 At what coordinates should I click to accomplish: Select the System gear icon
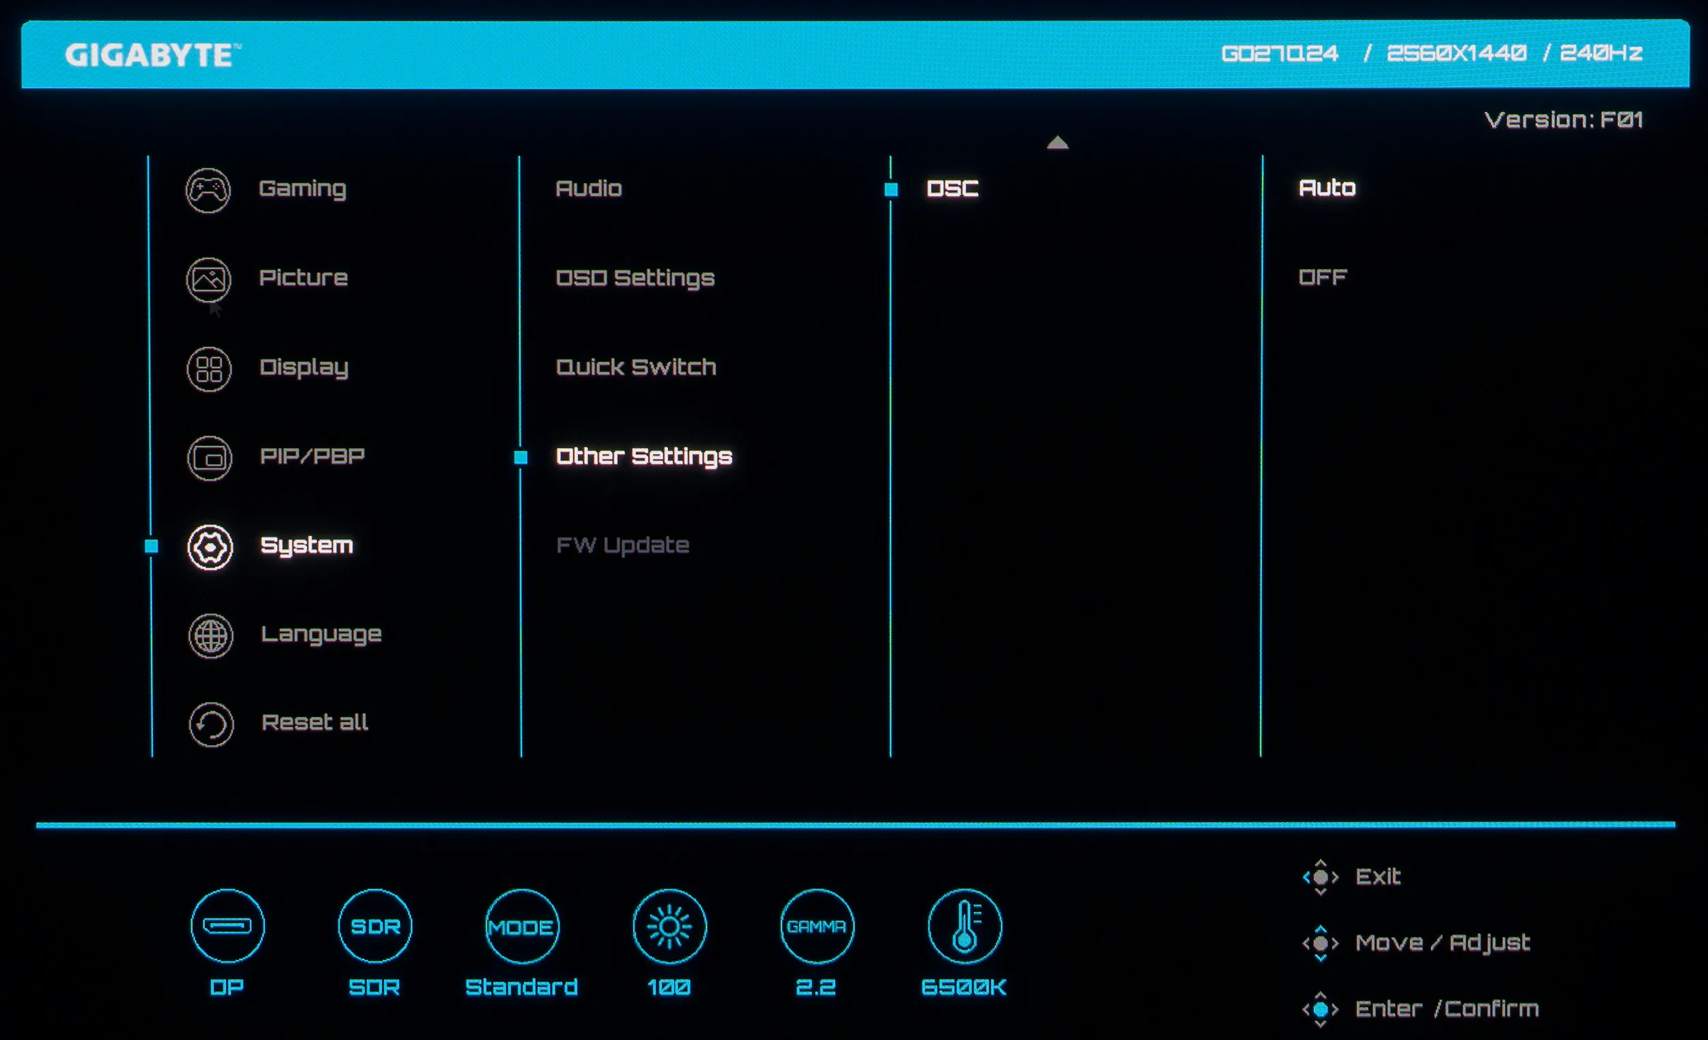pos(210,548)
